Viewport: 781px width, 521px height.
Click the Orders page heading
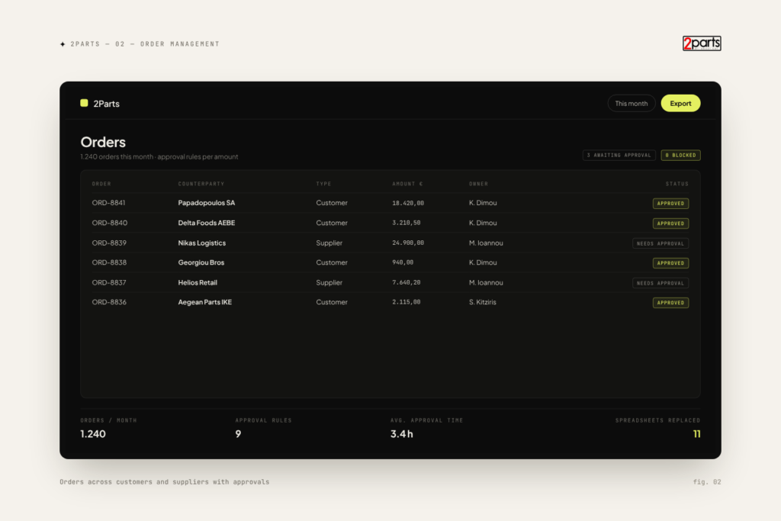(103, 142)
